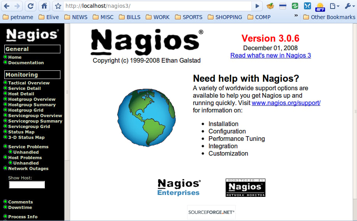Open Unhandled under Service Problems

(x=26, y=153)
